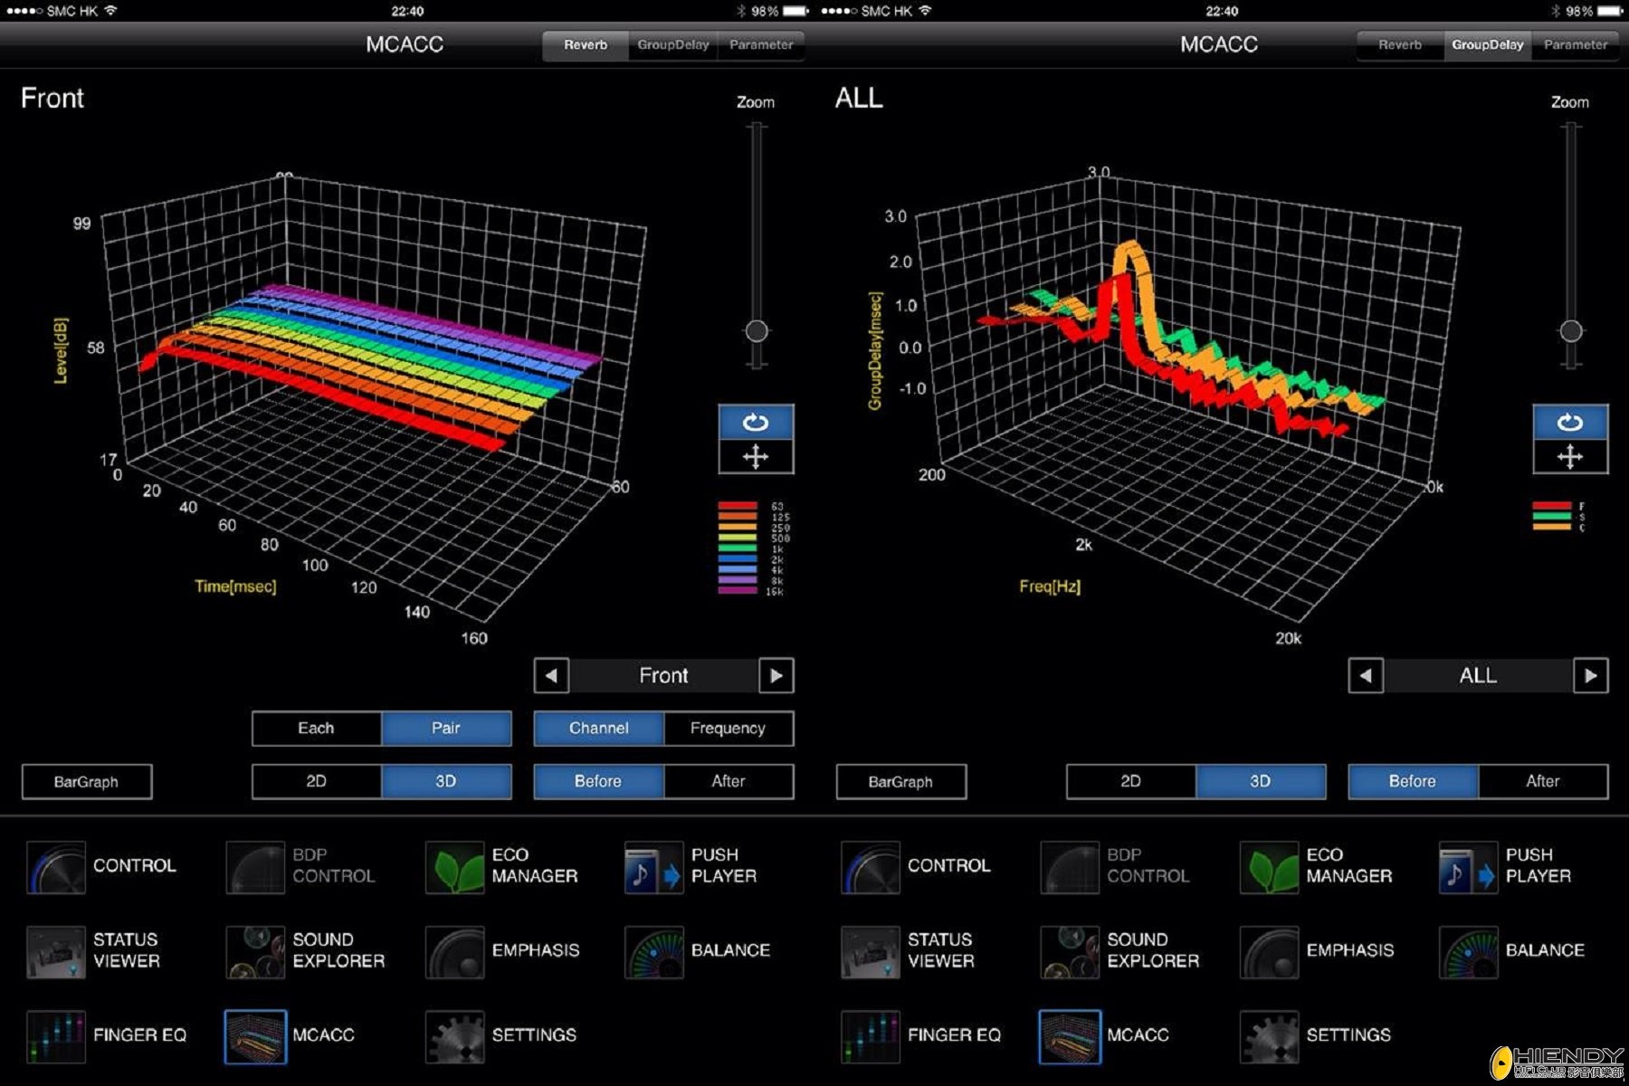Launch Eco Manager in the Reverb screen
Screen dimensions: 1629x1086
tap(503, 866)
